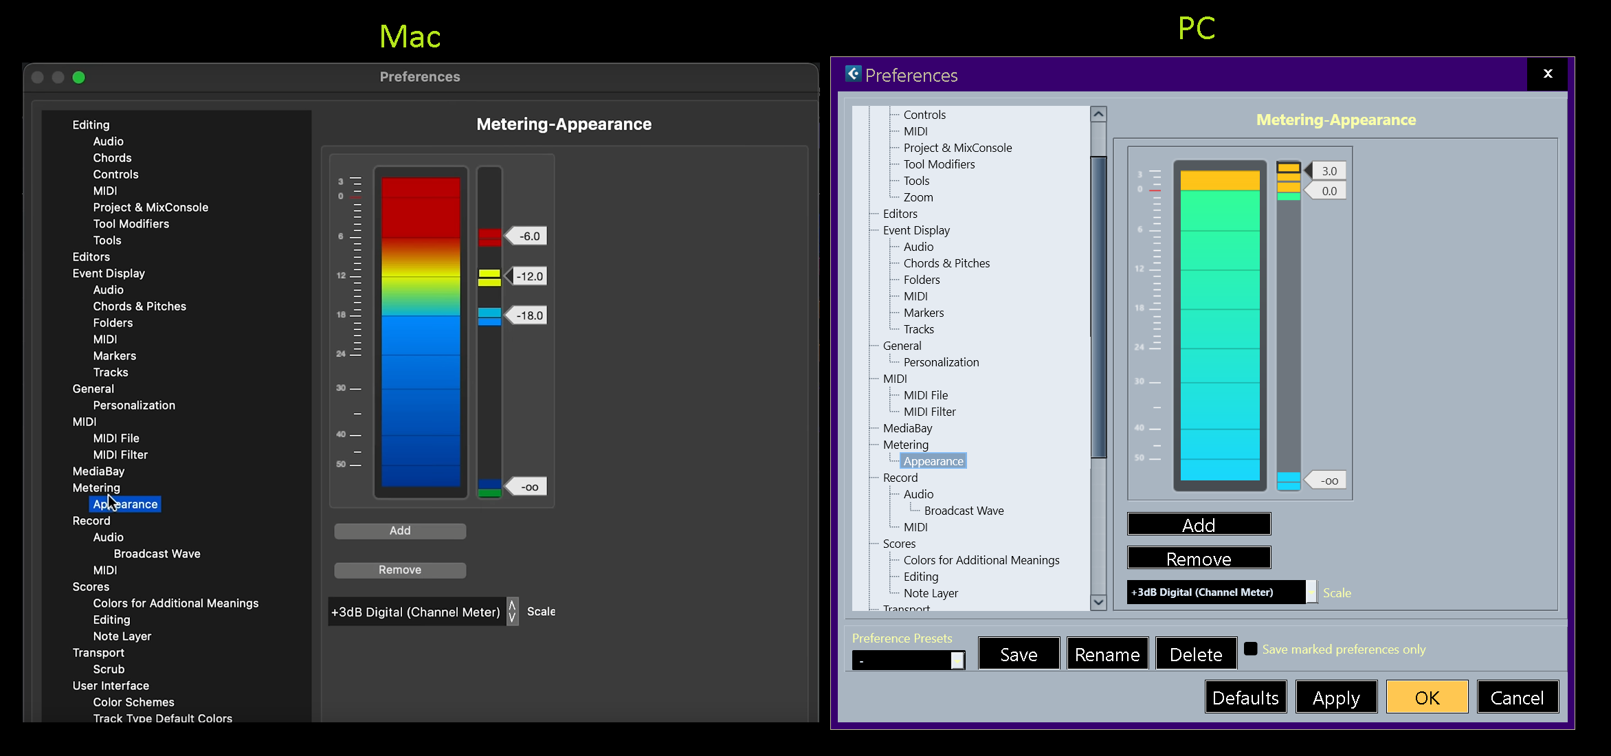
Task: Click the OK button in PC dialog
Action: (x=1427, y=698)
